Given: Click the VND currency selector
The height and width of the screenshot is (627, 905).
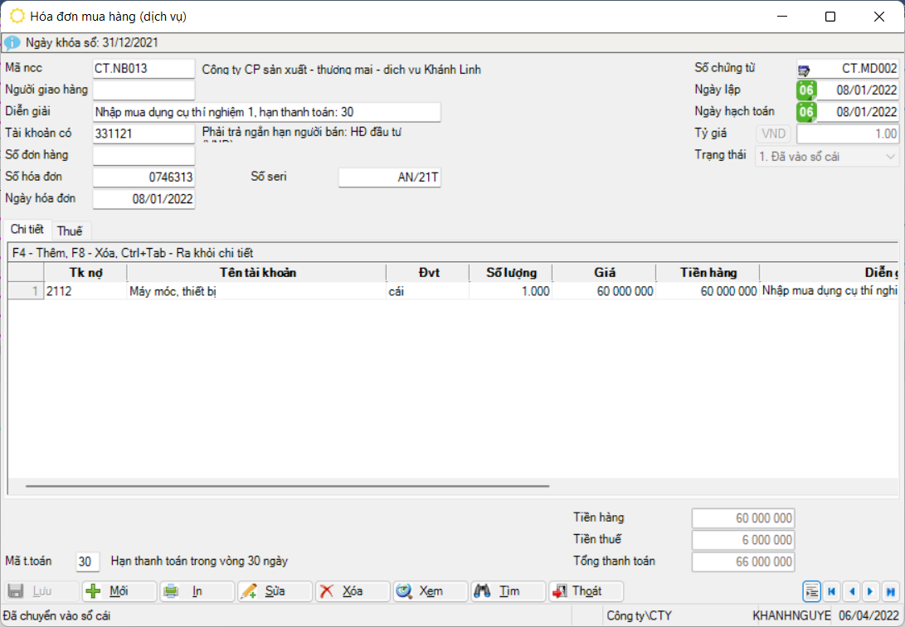Looking at the screenshot, I should click(773, 134).
